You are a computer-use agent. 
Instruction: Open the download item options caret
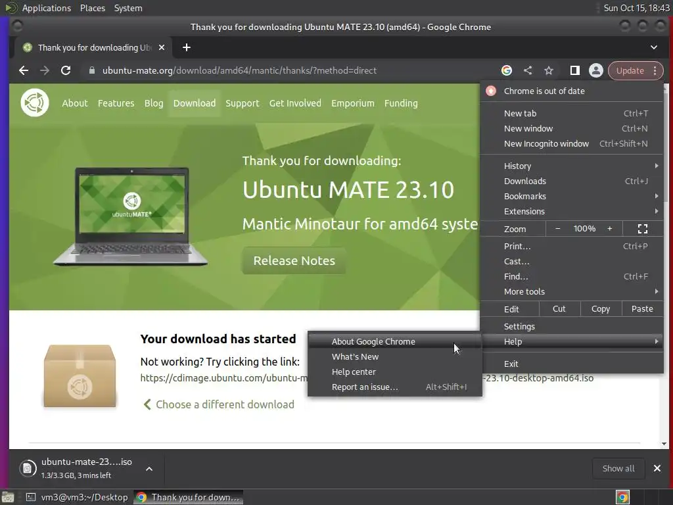149,469
